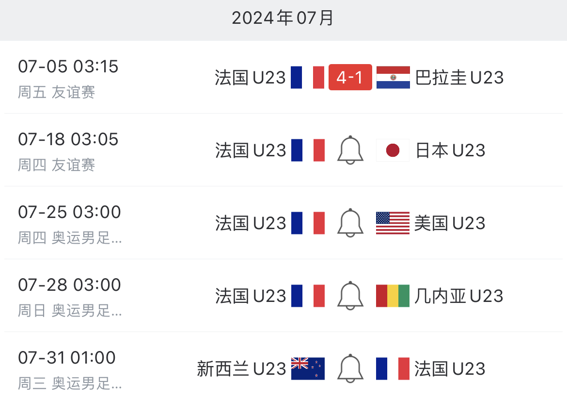
Task: Open 美国 U23 team page
Action: [450, 223]
